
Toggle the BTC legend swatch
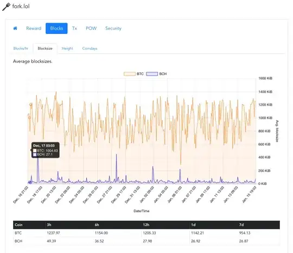pos(130,74)
